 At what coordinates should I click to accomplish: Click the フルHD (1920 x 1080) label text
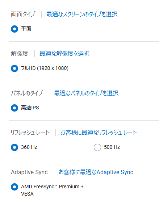45,68
